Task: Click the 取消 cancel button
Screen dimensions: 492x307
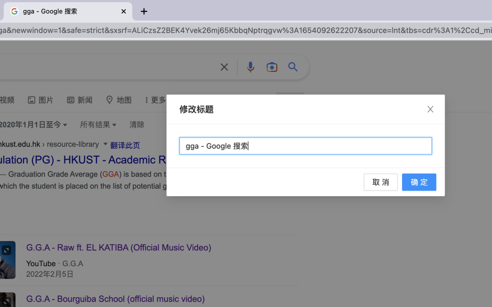Action: coord(381,182)
